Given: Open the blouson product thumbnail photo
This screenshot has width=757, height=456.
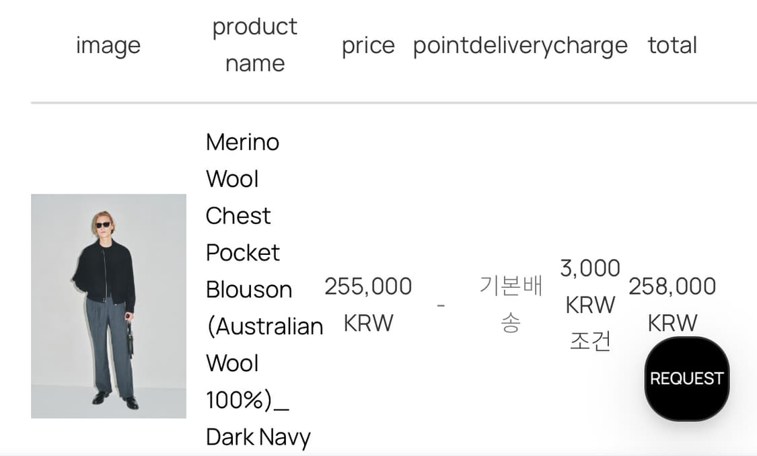Looking at the screenshot, I should [108, 306].
